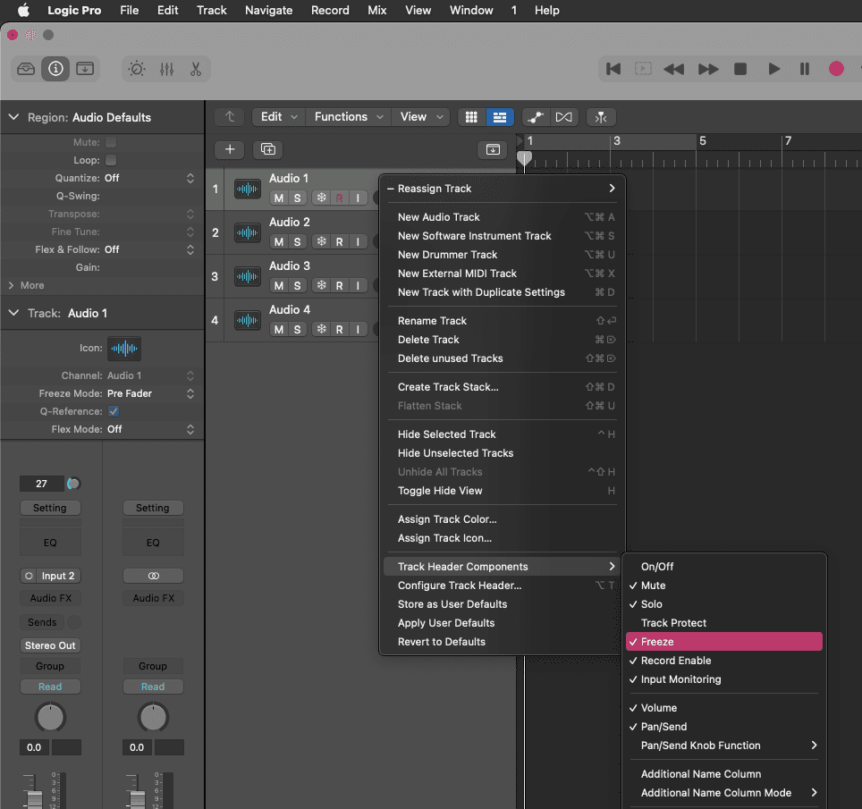The image size is (862, 809).
Task: Click the waveform icon on Audio 1 track
Action: click(x=248, y=189)
